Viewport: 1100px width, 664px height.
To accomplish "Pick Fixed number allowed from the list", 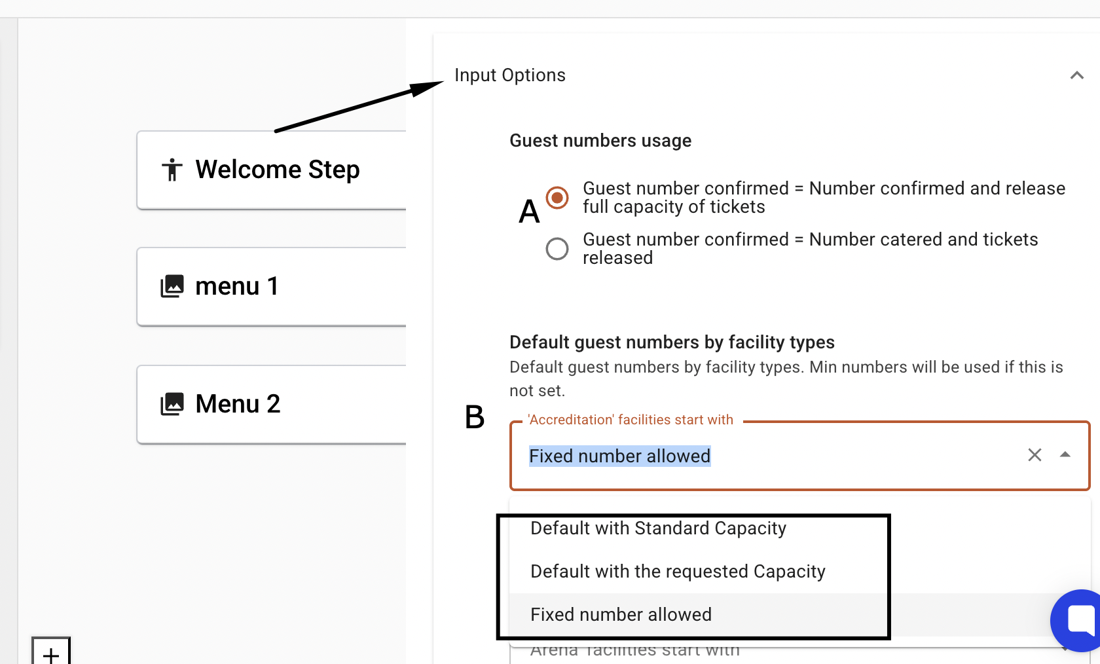I will click(621, 615).
